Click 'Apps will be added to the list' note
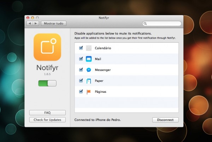 tap(125, 38)
